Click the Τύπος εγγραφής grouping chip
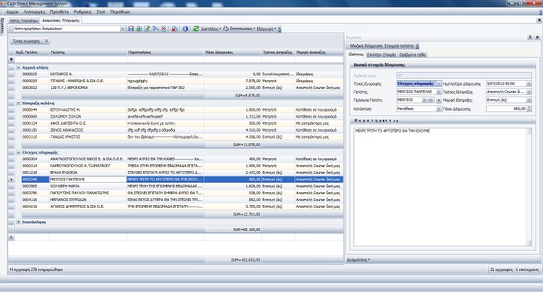Viewport: 543px width, 292px height. 29,41
